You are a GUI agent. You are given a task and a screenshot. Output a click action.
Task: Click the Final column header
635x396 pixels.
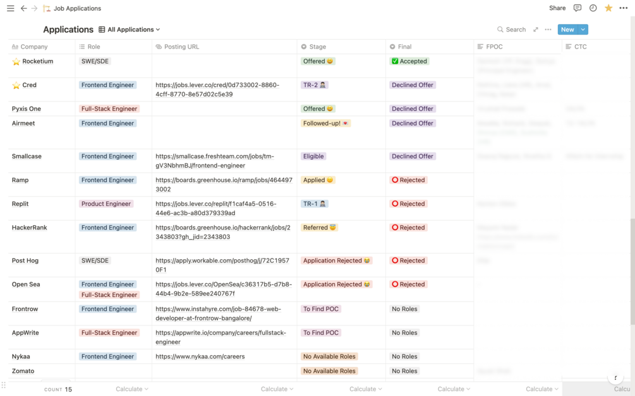pyautogui.click(x=430, y=47)
